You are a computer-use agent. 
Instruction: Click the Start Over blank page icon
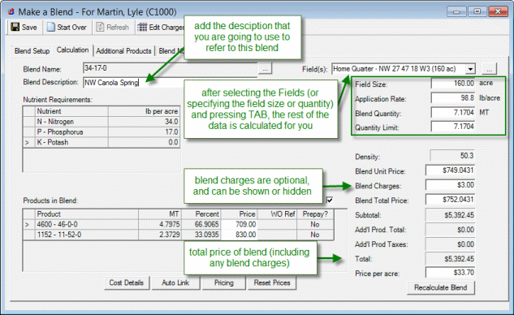50,27
